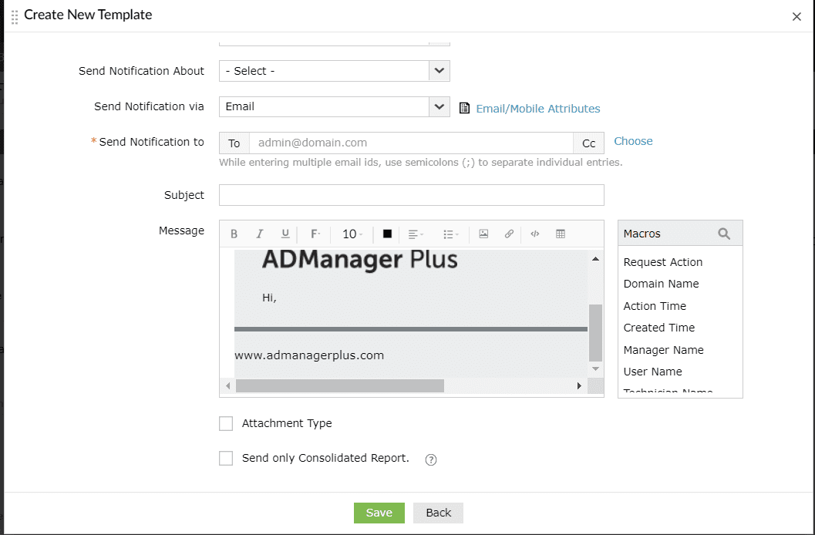Click inside the Subject input field

411,195
